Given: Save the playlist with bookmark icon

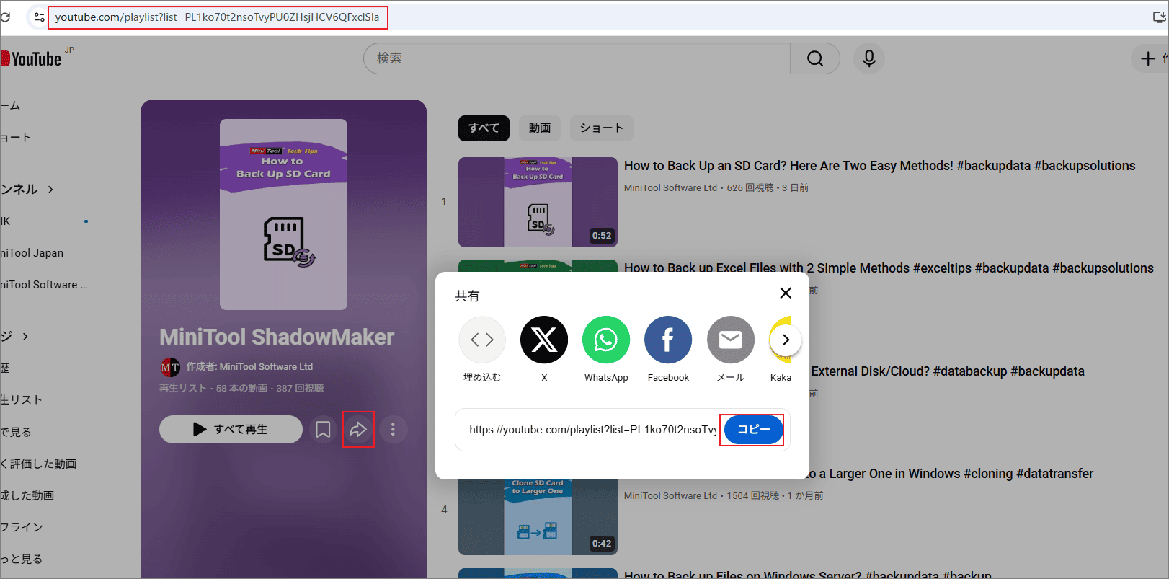Looking at the screenshot, I should point(323,430).
